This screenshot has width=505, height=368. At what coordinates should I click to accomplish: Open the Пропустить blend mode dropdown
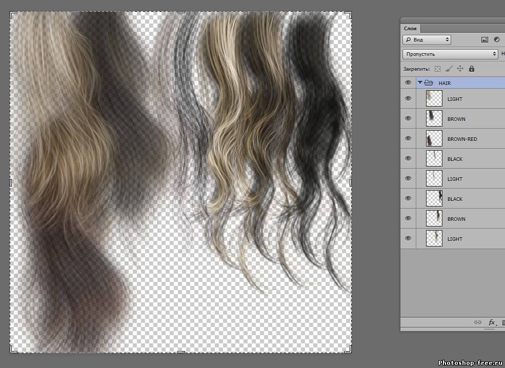tap(450, 54)
